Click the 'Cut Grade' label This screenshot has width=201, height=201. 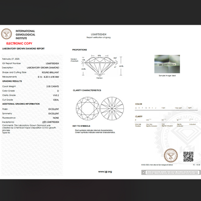click(x=8, y=100)
